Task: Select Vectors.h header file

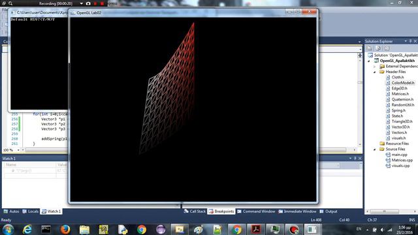Action: tap(399, 133)
